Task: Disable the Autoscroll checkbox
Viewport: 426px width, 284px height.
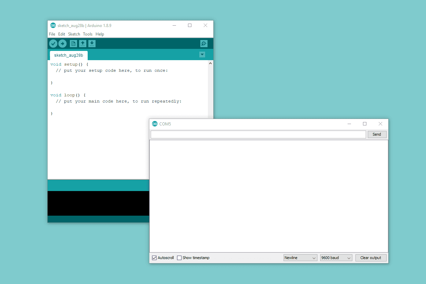Action: point(154,258)
